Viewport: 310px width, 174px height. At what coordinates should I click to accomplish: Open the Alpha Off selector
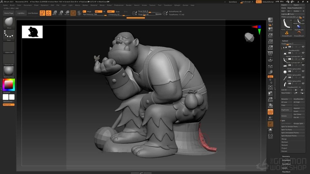9,47
